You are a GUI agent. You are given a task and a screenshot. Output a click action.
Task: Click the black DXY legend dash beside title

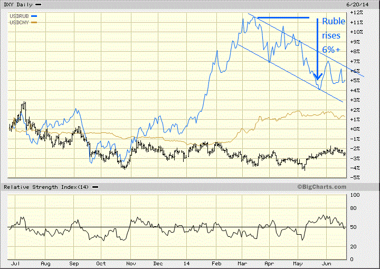39,4
